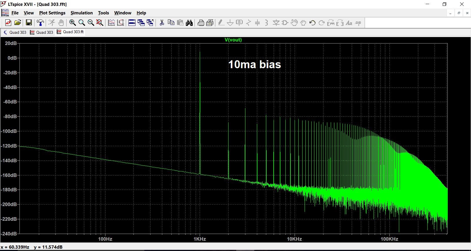Click the -120dB vertical axis label
Viewport: 471px width, 251px height.
coord(9,146)
